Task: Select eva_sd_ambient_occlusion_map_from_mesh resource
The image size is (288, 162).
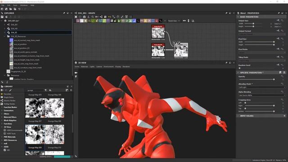Action: 31,56
